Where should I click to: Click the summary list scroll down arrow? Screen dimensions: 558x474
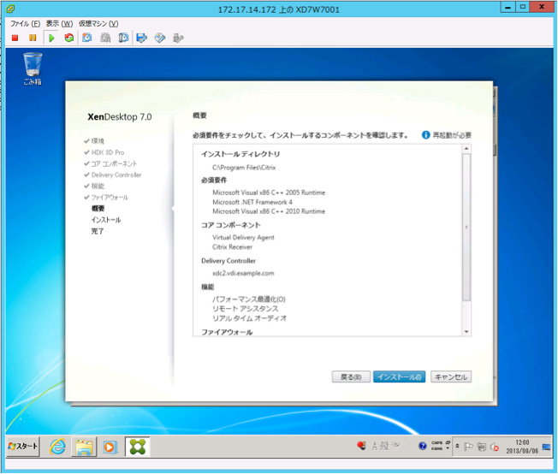click(x=466, y=332)
